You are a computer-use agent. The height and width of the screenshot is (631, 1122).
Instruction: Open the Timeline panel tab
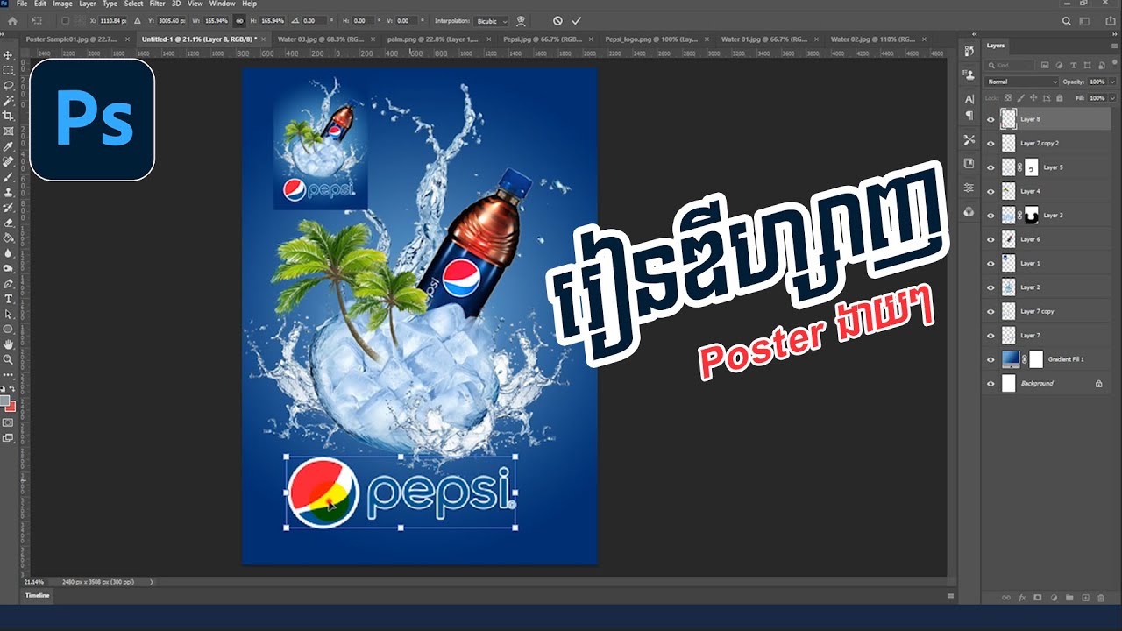pos(38,595)
